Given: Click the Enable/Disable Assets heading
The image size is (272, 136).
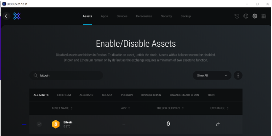Looking at the screenshot, I should pyautogui.click(x=136, y=44).
